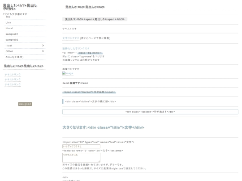Click the designed badge button
The height and width of the screenshot is (181, 242).
25,104
